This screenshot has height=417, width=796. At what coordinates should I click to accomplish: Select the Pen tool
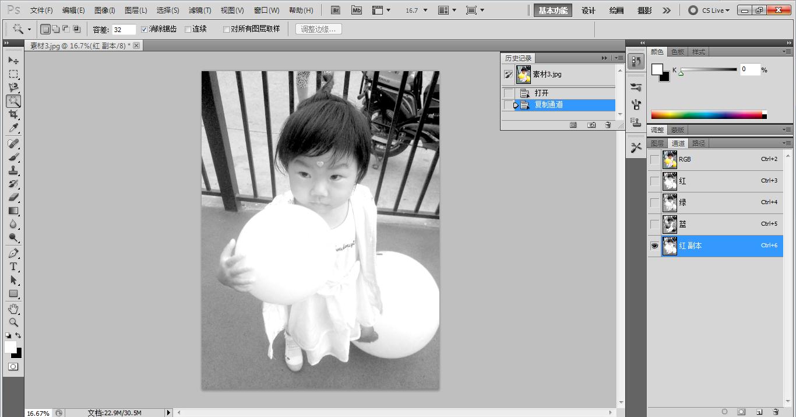click(13, 253)
